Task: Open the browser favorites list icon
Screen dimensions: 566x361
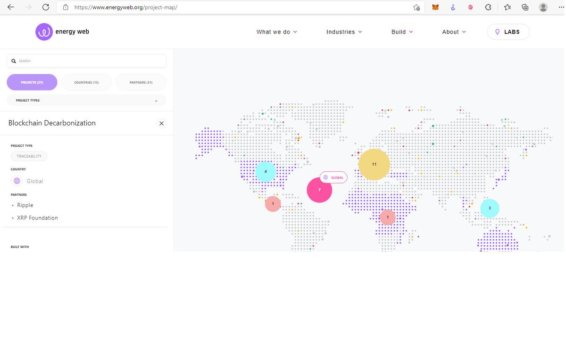Action: point(507,7)
